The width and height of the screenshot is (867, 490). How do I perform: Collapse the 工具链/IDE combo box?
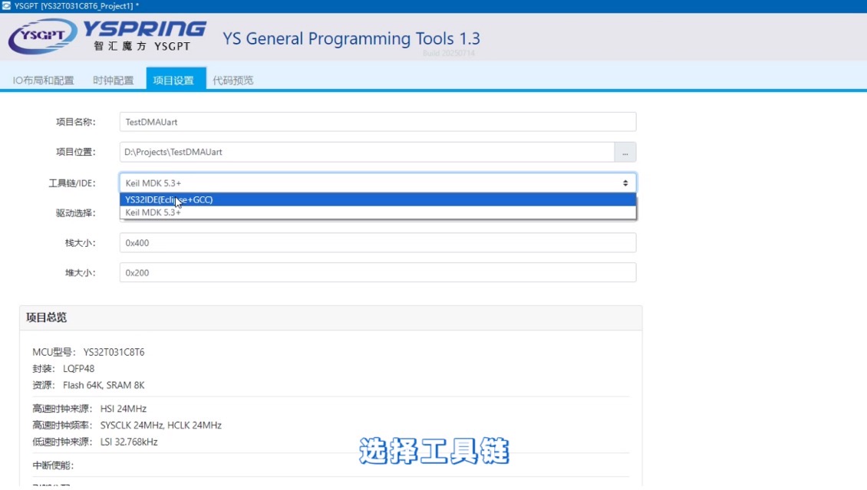point(377,183)
